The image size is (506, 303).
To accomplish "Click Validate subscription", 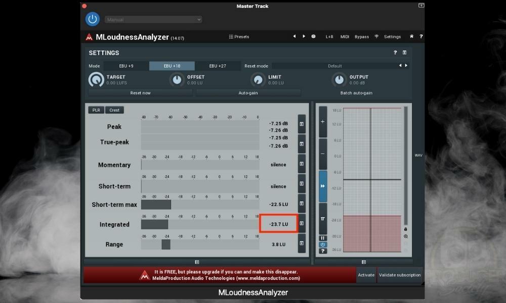I will pyautogui.click(x=400, y=275).
